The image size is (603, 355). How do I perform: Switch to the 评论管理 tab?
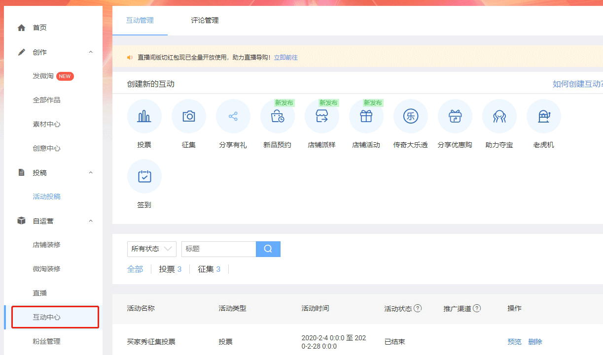(205, 21)
